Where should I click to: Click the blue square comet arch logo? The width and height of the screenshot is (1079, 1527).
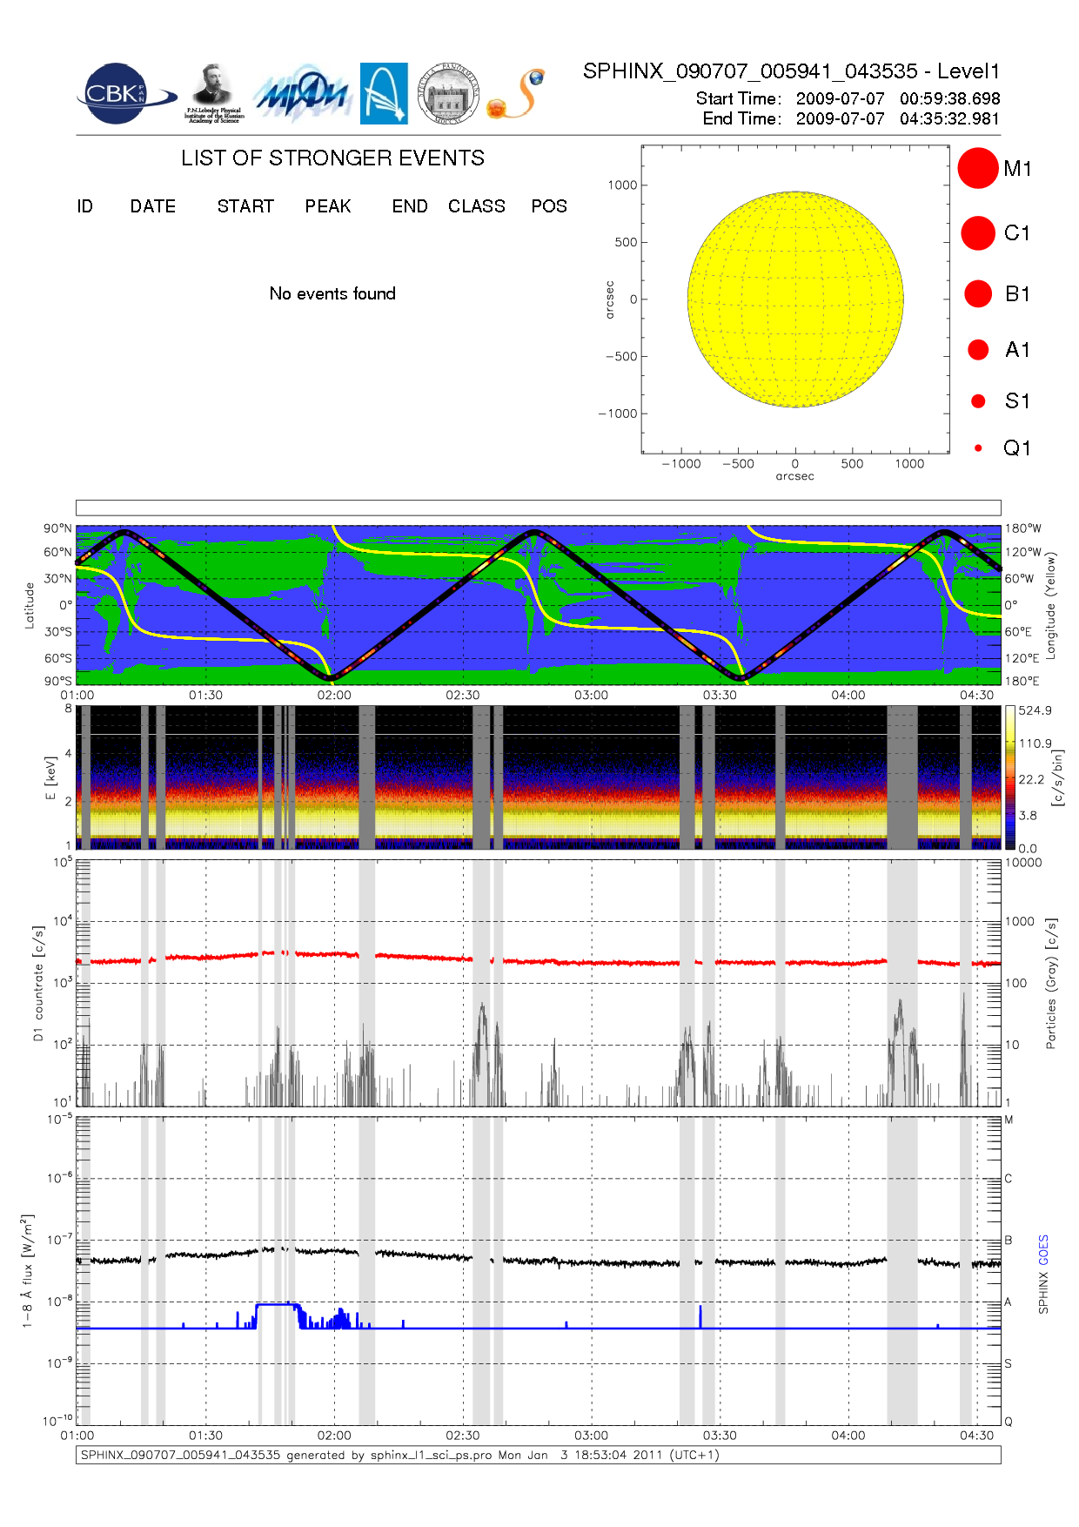(x=384, y=93)
